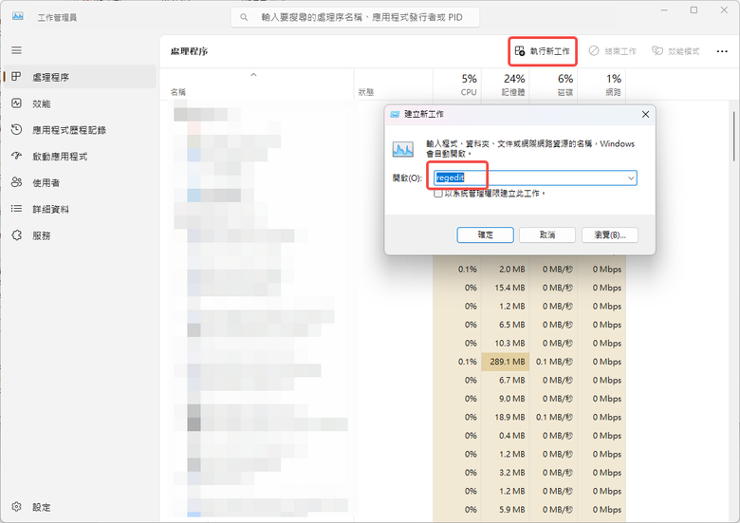Collapse column sort chevron above 名稱
This screenshot has height=523, width=740.
(253, 75)
